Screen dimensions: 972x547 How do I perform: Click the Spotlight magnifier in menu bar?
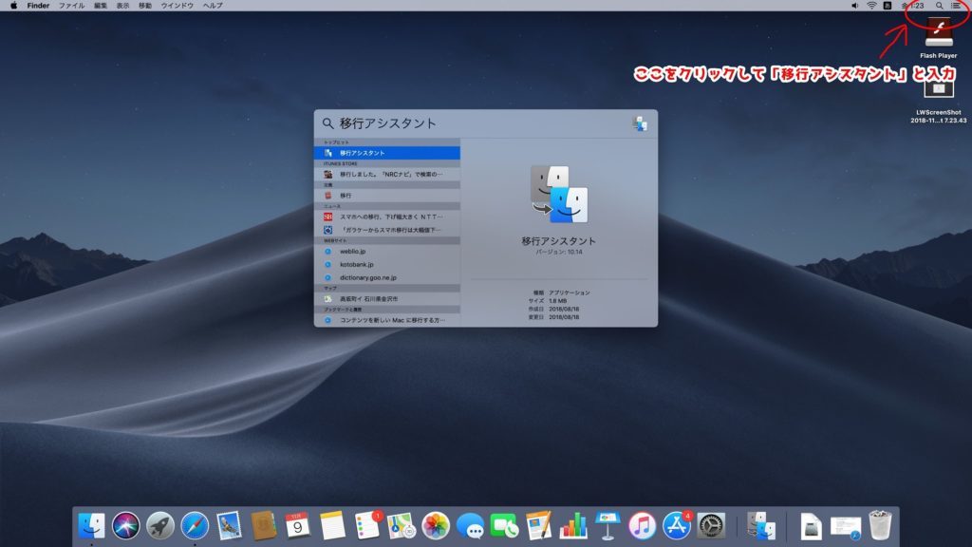pos(940,6)
